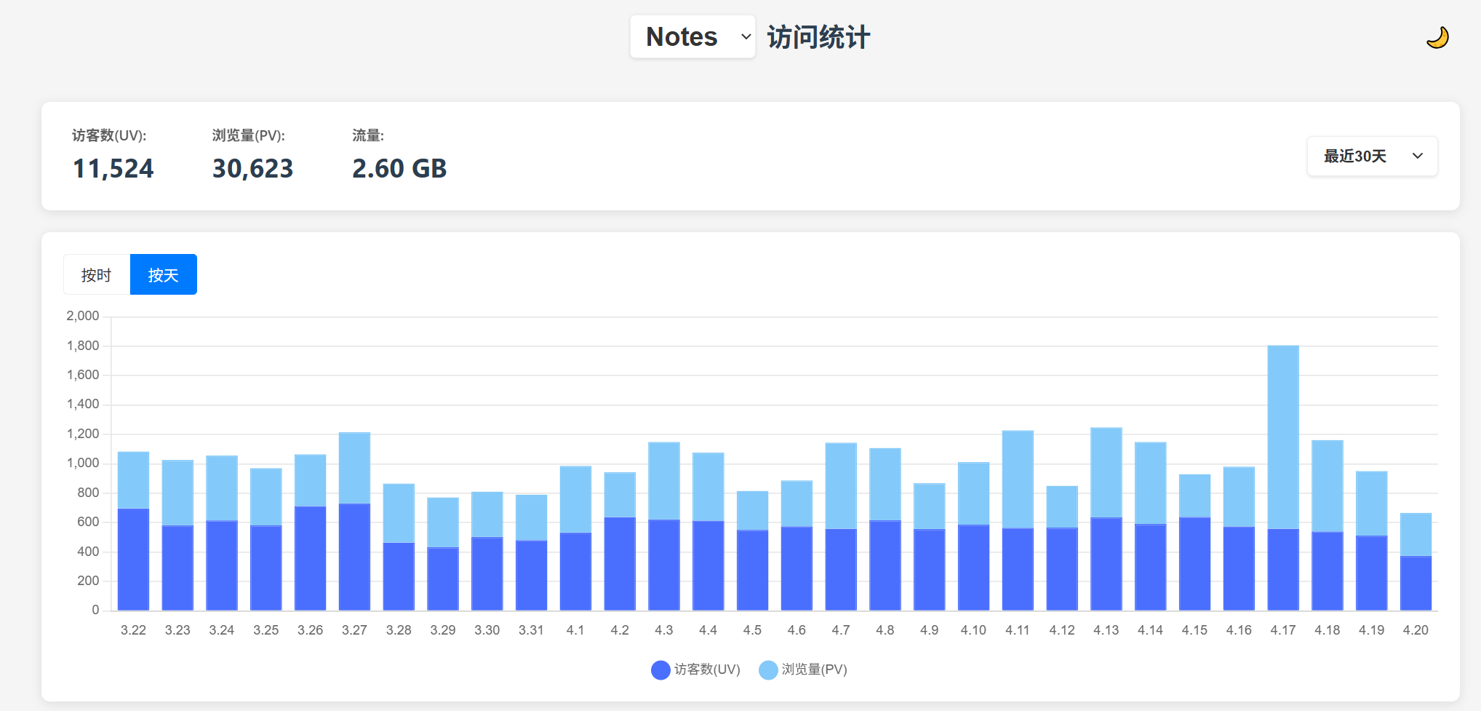Image resolution: width=1481 pixels, height=711 pixels.
Task: Click the 流量 value 2.60 GB
Action: click(x=399, y=169)
